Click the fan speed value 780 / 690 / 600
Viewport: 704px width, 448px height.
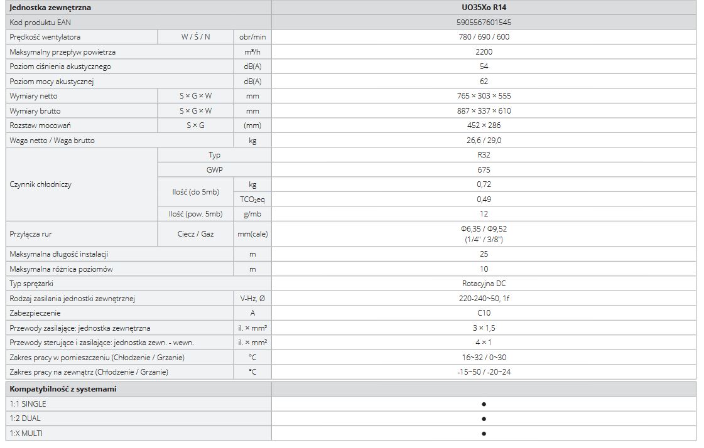click(x=483, y=37)
